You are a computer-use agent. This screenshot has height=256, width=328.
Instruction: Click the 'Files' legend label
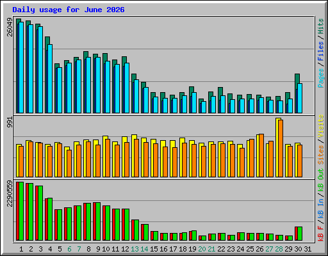pos(320,51)
